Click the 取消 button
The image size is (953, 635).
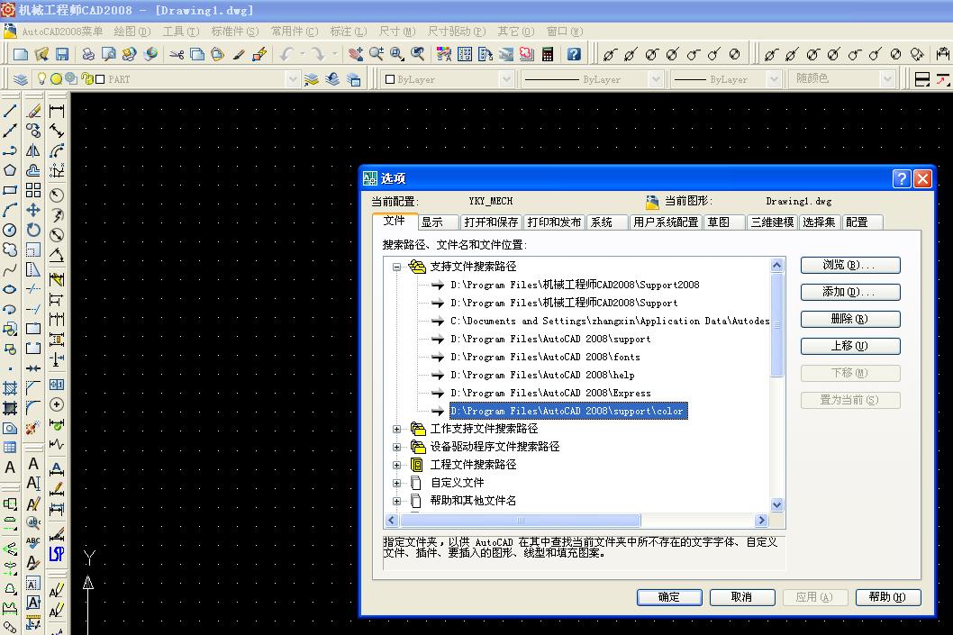point(742,596)
